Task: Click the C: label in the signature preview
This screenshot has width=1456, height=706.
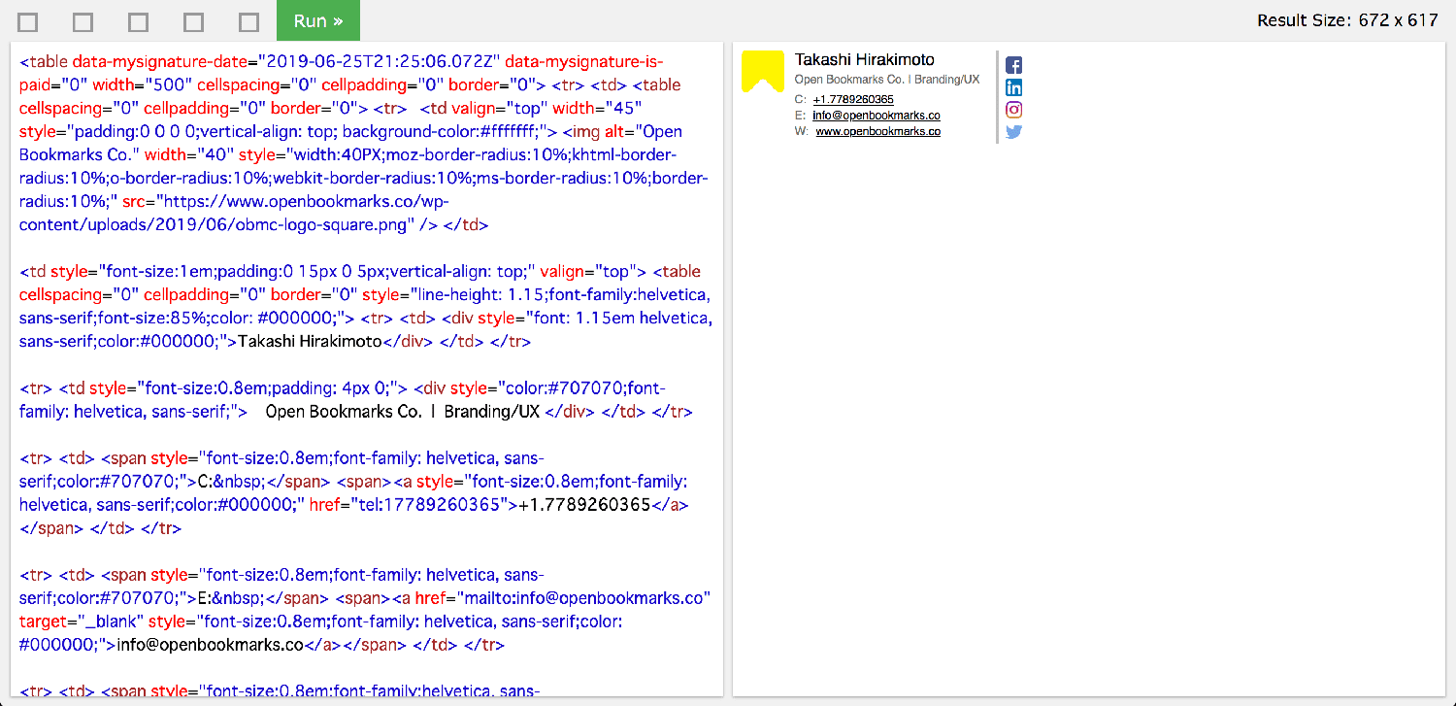Action: pyautogui.click(x=801, y=99)
